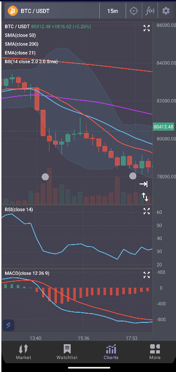
Task: Tap the 13:40 time axis label
Action: [x=35, y=338]
